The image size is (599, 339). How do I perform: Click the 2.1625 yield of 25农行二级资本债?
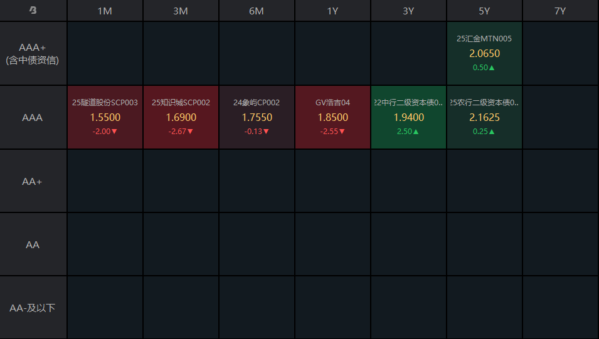click(484, 117)
